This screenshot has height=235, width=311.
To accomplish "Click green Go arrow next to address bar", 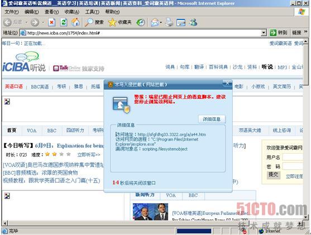I will [x=273, y=32].
